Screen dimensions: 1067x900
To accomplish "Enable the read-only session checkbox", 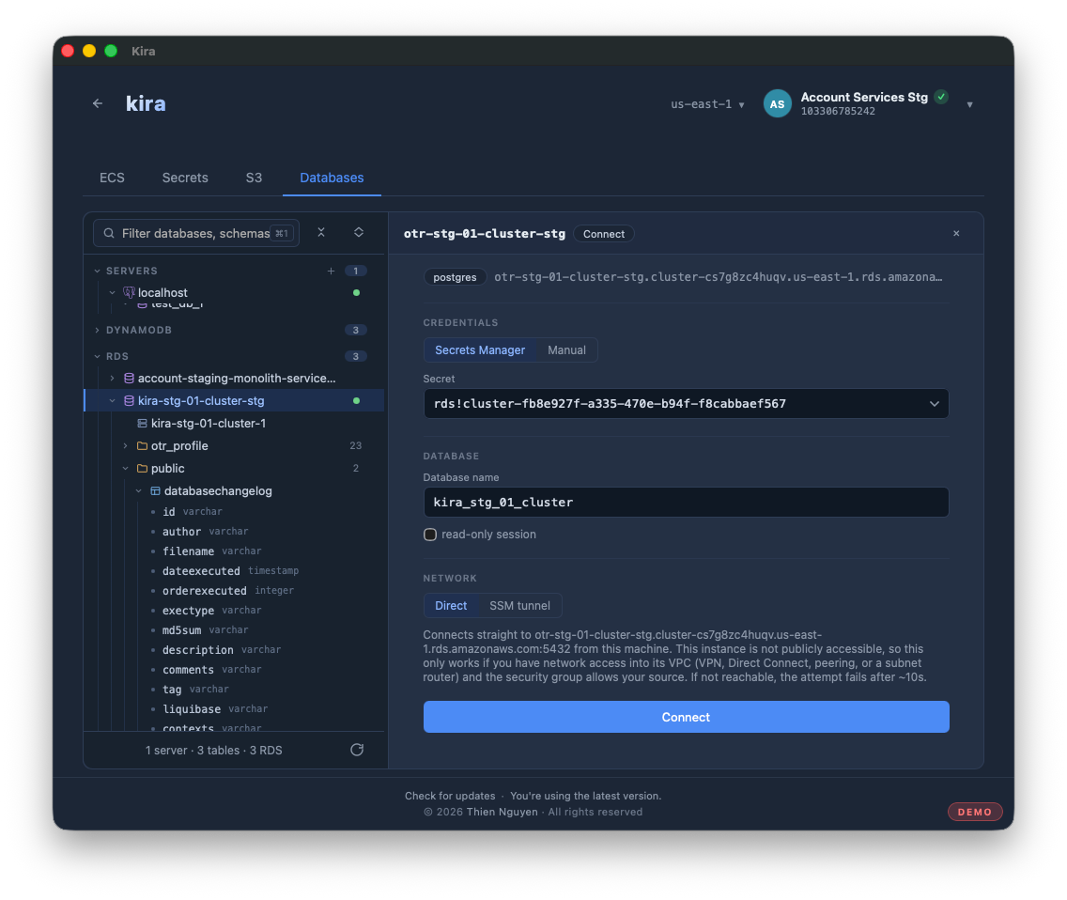I will point(430,535).
